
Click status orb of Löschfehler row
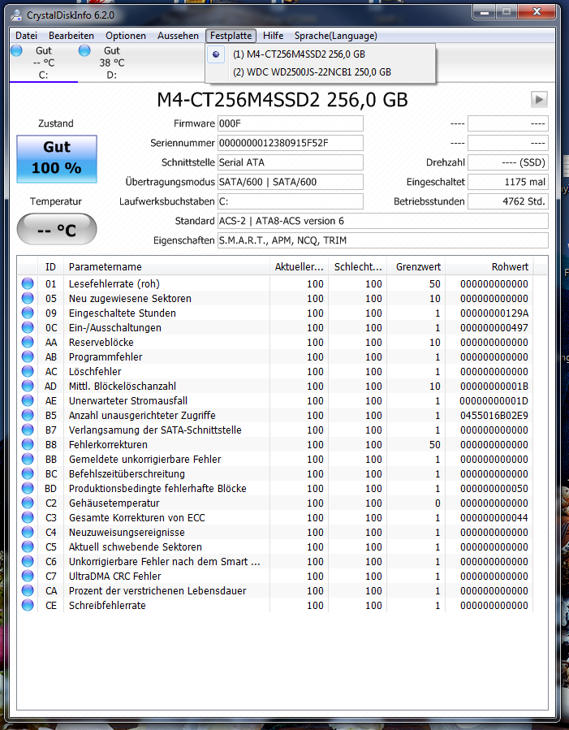coord(28,371)
